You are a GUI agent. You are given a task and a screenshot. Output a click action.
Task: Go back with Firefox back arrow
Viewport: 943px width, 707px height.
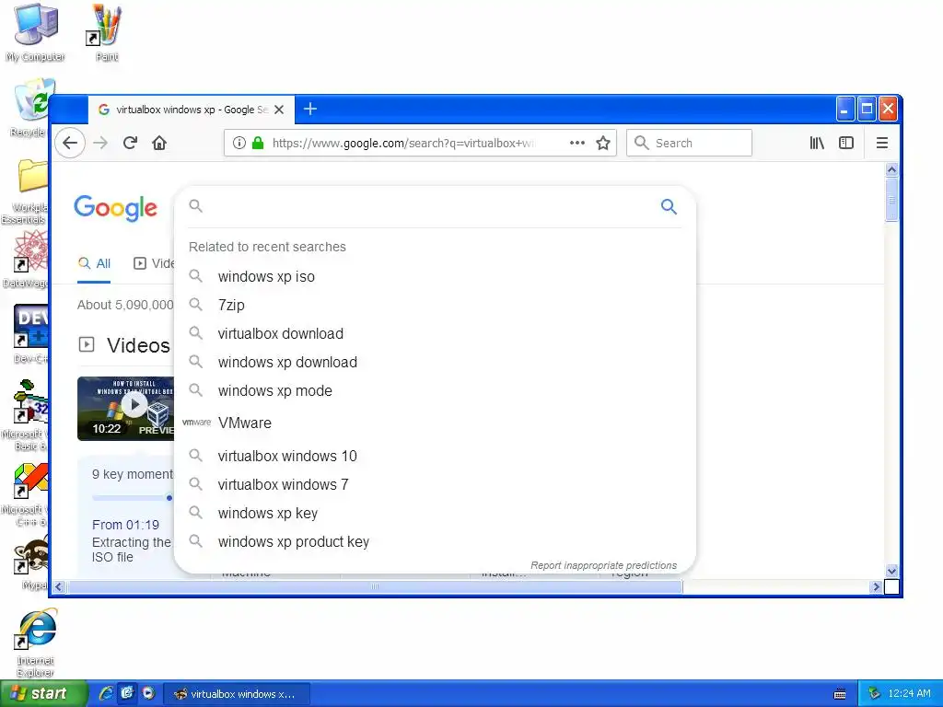[x=70, y=143]
